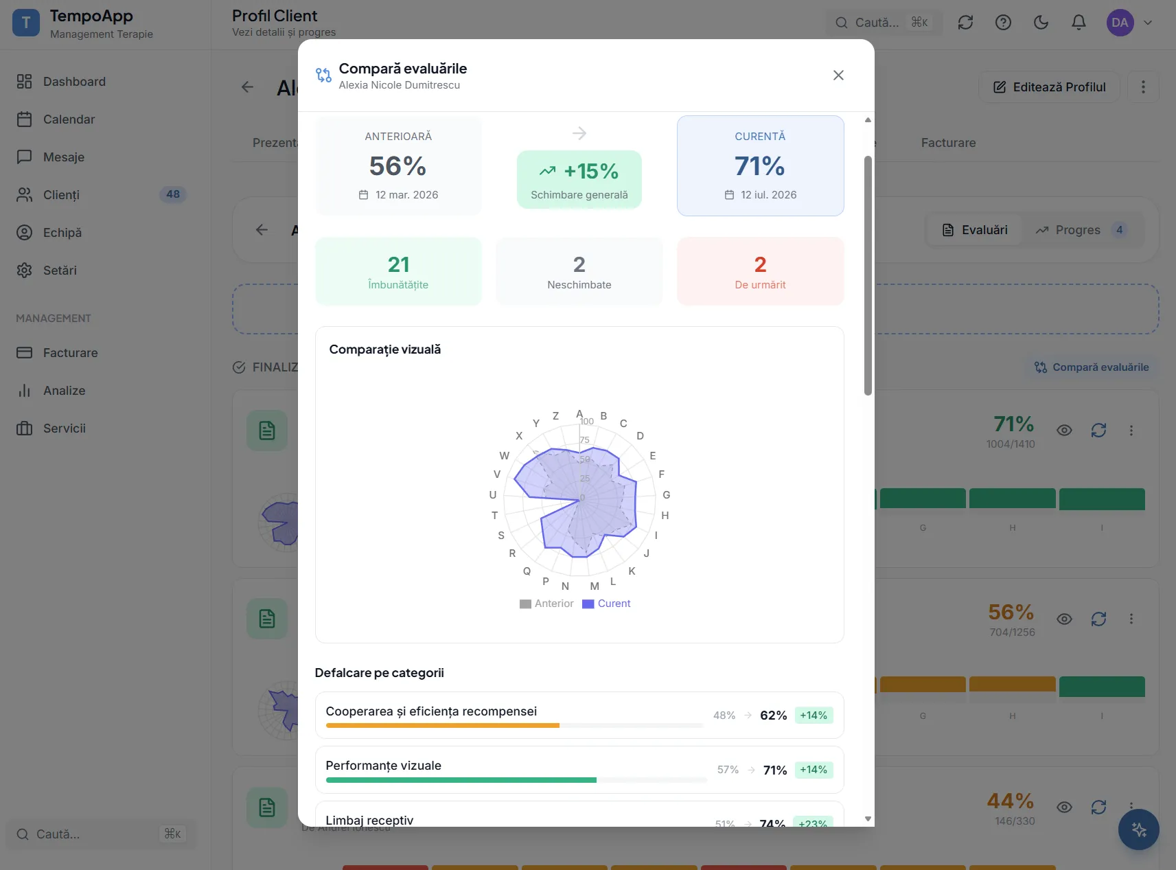This screenshot has height=870, width=1176.
Task: View the 56% evaluation eye icon
Action: 1064,619
